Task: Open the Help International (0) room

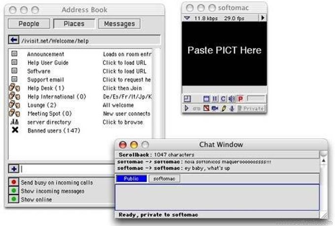Action: [57, 96]
